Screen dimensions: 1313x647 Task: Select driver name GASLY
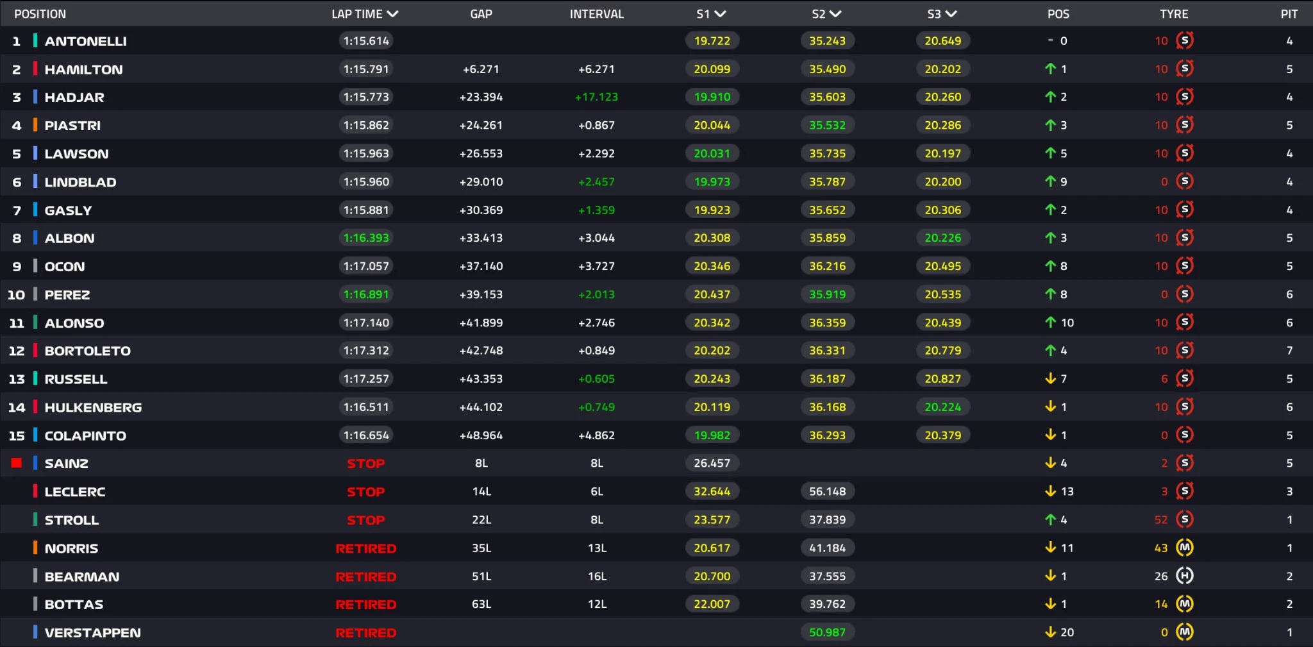(68, 210)
